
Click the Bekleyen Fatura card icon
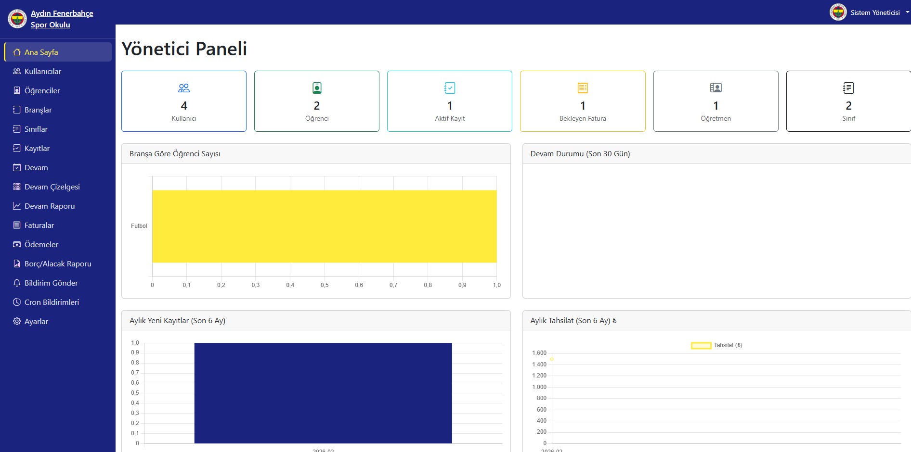[x=583, y=88]
